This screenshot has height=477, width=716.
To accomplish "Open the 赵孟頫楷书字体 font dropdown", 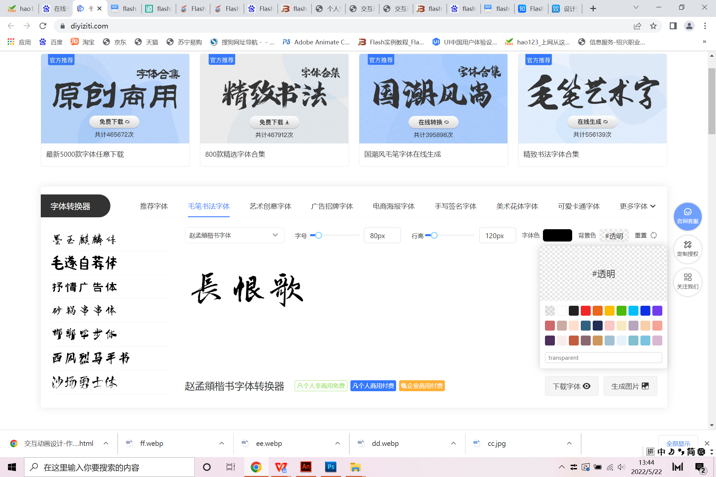I will coord(234,236).
